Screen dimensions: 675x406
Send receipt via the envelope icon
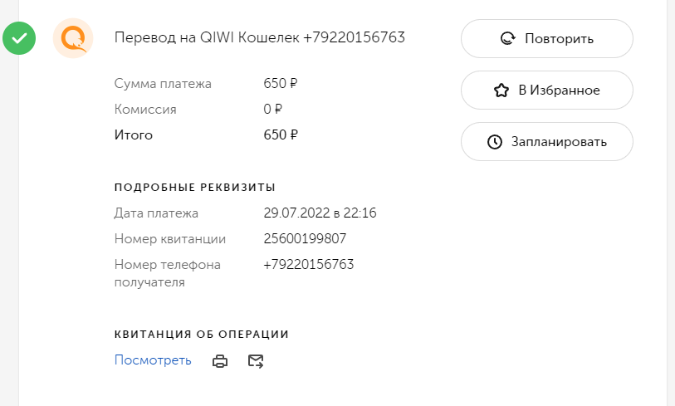256,361
